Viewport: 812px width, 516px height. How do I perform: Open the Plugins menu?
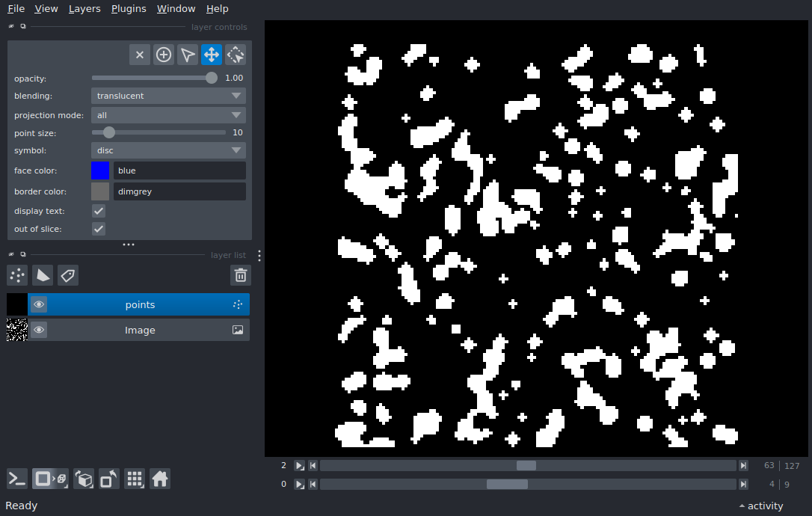(x=129, y=9)
